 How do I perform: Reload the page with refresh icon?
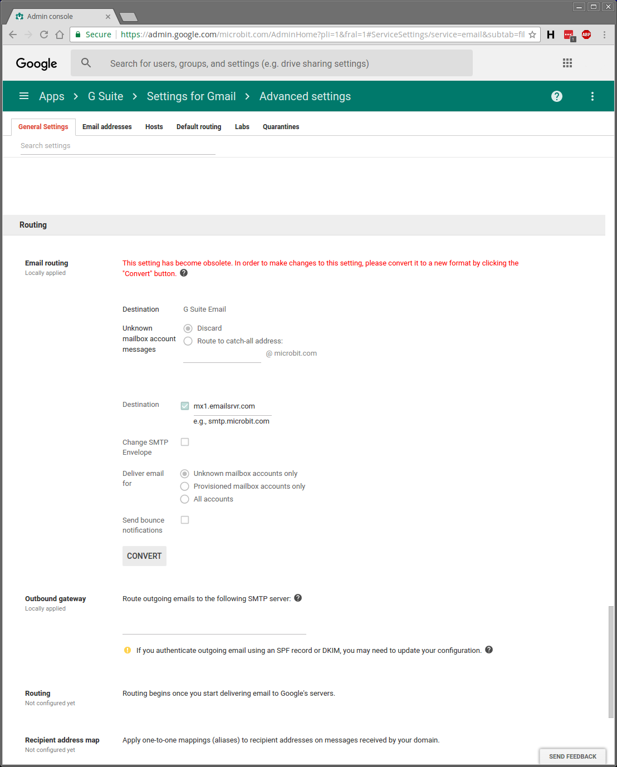(44, 35)
